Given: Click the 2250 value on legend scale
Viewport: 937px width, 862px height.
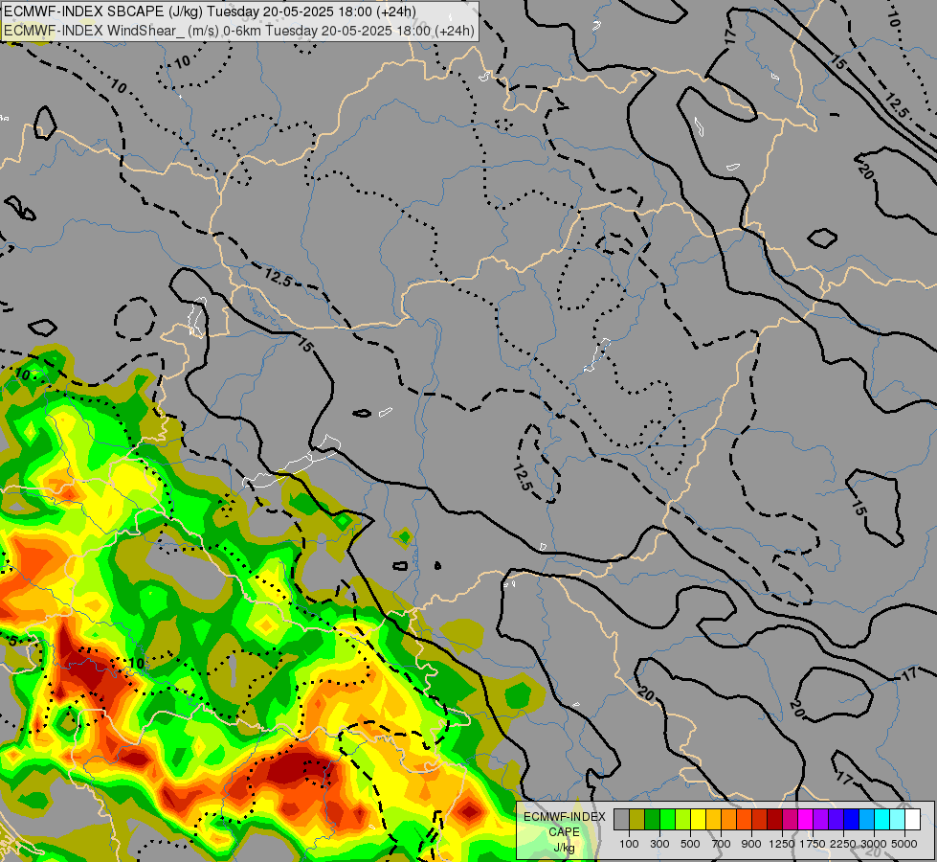Looking at the screenshot, I should (843, 844).
